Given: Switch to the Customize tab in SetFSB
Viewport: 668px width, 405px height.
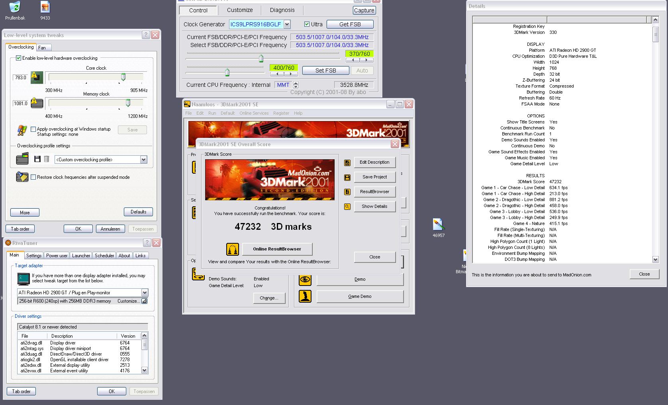Looking at the screenshot, I should coord(240,10).
